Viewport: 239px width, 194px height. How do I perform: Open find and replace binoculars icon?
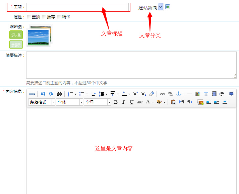pyautogui.click(x=59, y=94)
